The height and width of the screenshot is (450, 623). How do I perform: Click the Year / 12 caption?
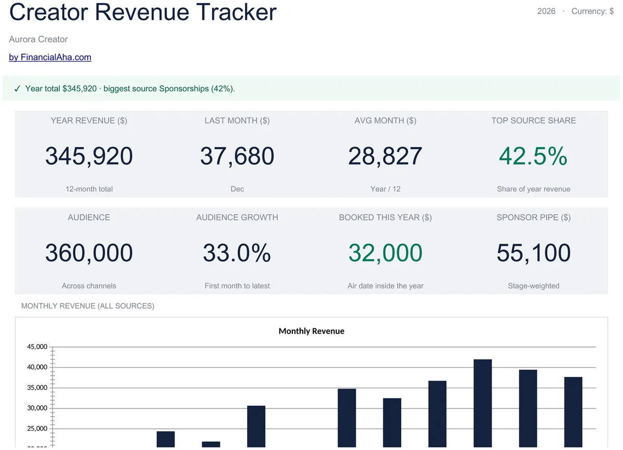385,189
